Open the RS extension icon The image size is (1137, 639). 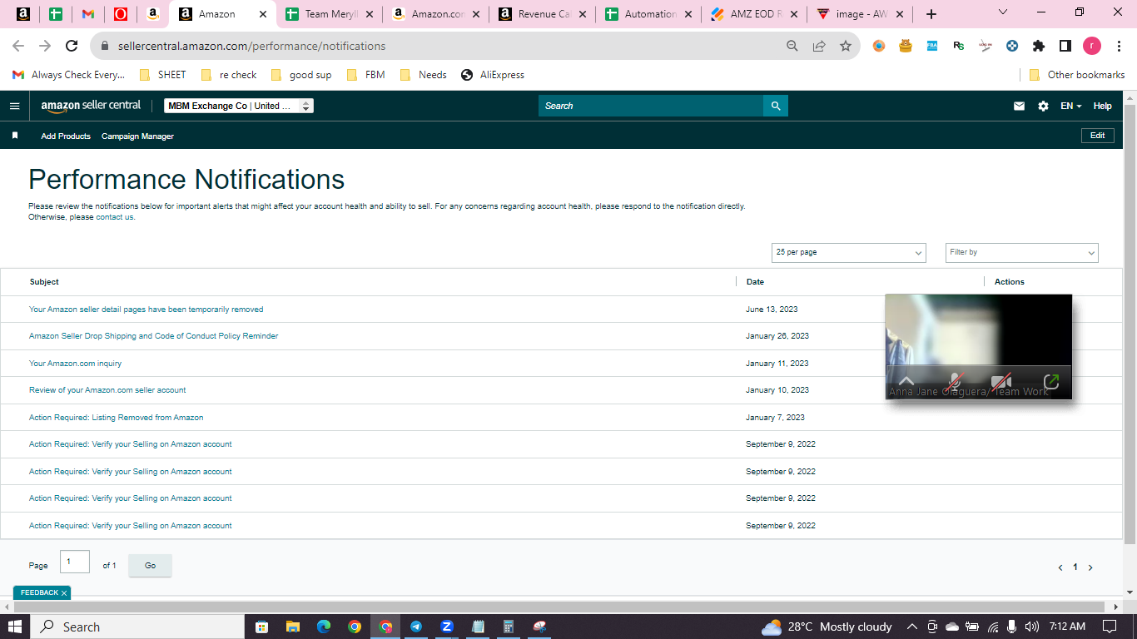(959, 47)
